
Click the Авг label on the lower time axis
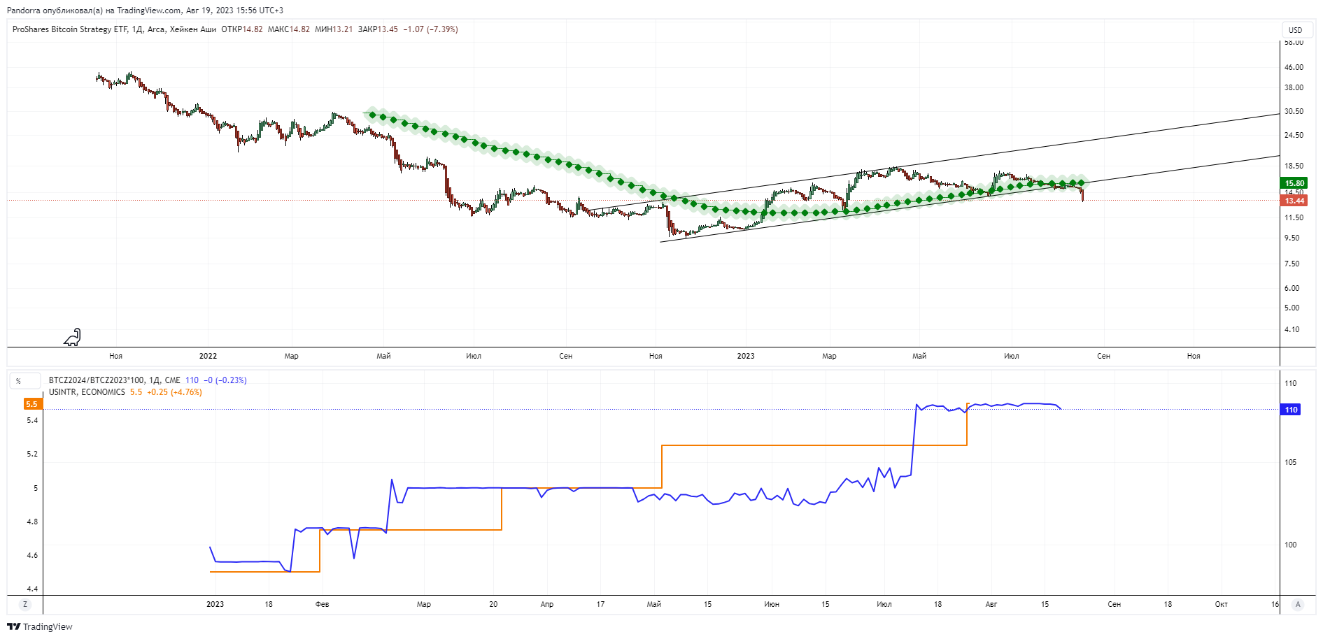click(991, 604)
